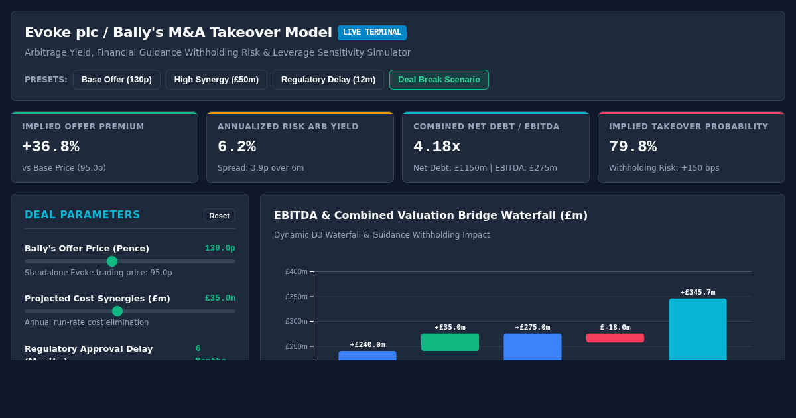
Task: Click the 'Projected Cost Synergies (£m)' label
Action: tap(98, 298)
